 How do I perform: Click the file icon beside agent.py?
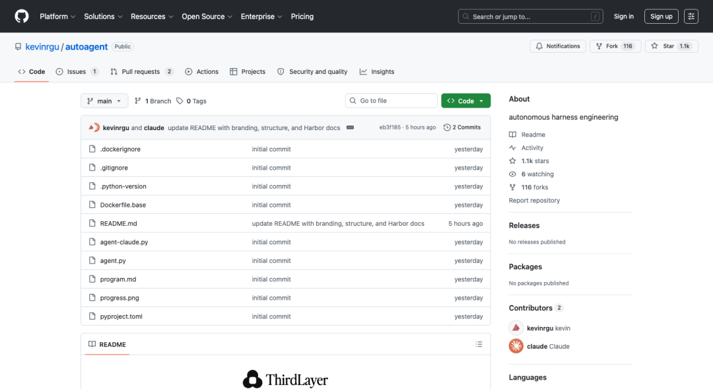point(92,260)
